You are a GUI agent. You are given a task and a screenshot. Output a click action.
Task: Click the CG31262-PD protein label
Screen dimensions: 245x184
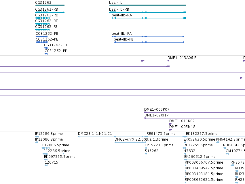56,45
